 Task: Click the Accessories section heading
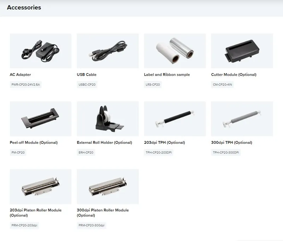[24, 7]
